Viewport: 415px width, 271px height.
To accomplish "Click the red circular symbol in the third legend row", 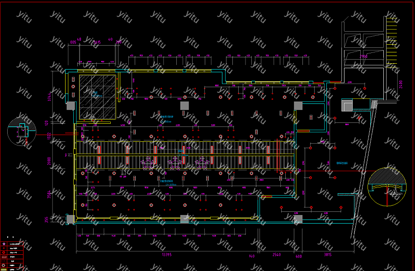I will click(4, 252).
